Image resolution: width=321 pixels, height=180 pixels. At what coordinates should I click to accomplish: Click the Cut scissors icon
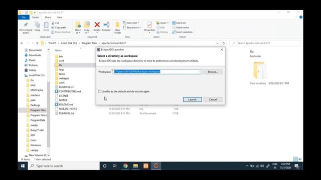[x=53, y=23]
